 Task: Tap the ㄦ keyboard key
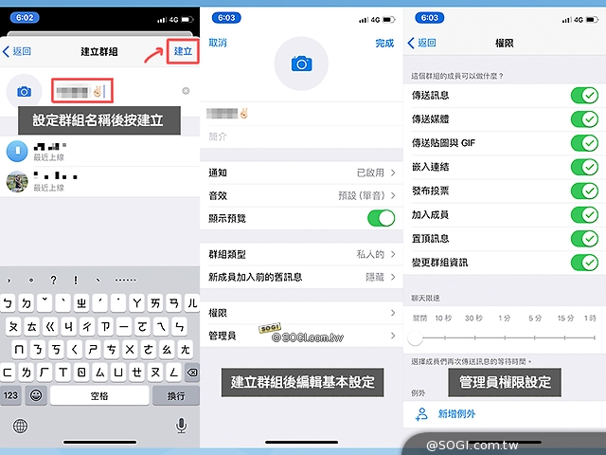pyautogui.click(x=192, y=303)
